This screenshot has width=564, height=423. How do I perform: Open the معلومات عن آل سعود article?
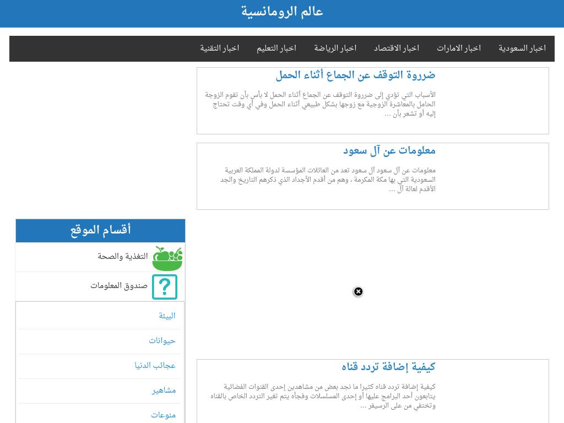pyautogui.click(x=389, y=150)
